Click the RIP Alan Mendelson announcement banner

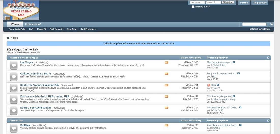tap(138, 43)
